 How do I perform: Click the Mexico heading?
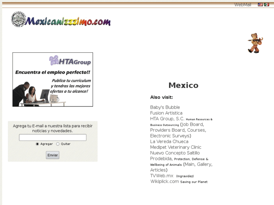(x=183, y=85)
